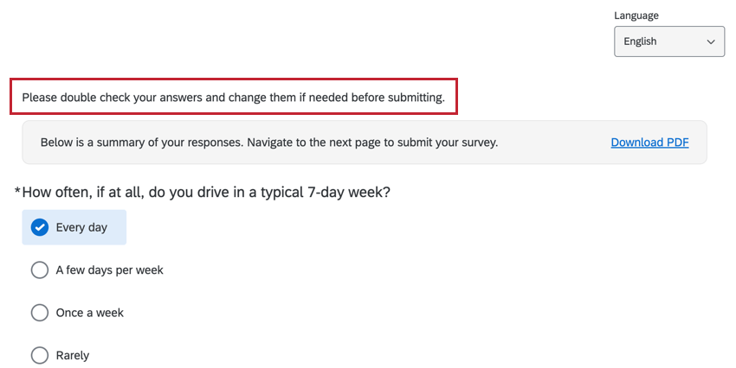Open the Language dropdown showing English

point(668,41)
